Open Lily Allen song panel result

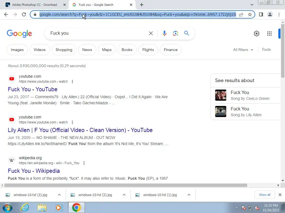coord(245,111)
